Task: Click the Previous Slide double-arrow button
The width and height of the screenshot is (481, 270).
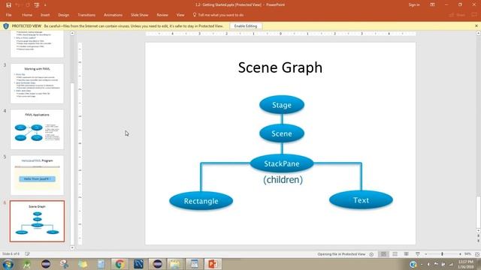Action: click(478, 236)
